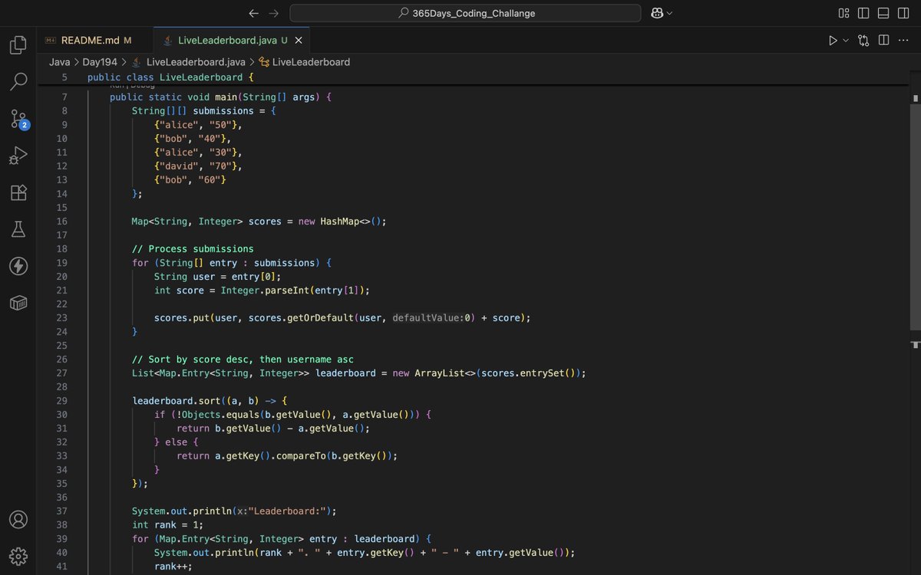Go forward with the right arrow
Viewport: 921px width, 575px height.
coord(274,13)
